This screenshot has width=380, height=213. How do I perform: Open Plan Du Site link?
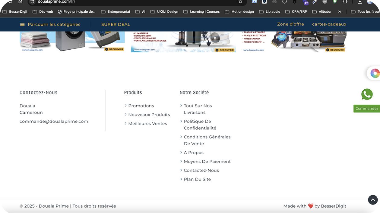pyautogui.click(x=197, y=179)
